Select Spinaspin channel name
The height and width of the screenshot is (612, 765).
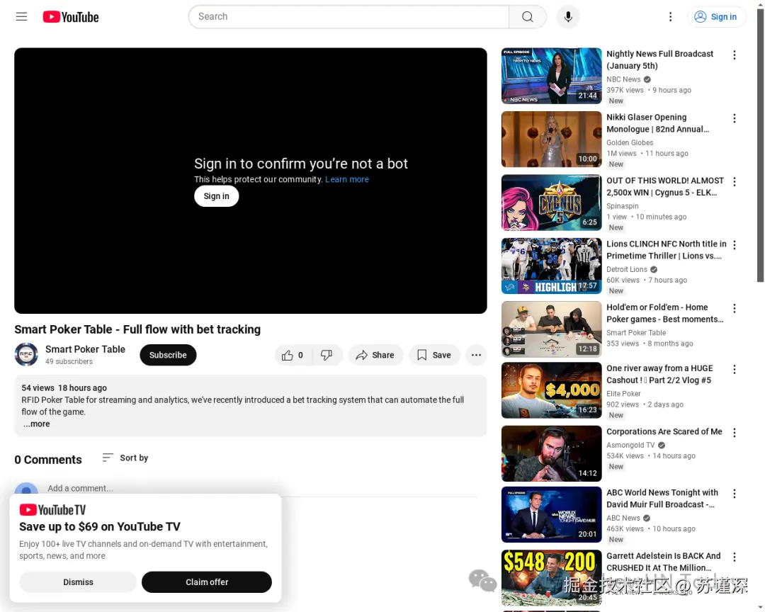coord(623,206)
